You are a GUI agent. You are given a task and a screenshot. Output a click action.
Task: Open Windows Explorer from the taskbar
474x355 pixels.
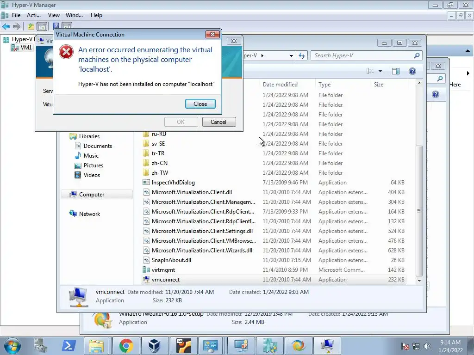(96, 346)
